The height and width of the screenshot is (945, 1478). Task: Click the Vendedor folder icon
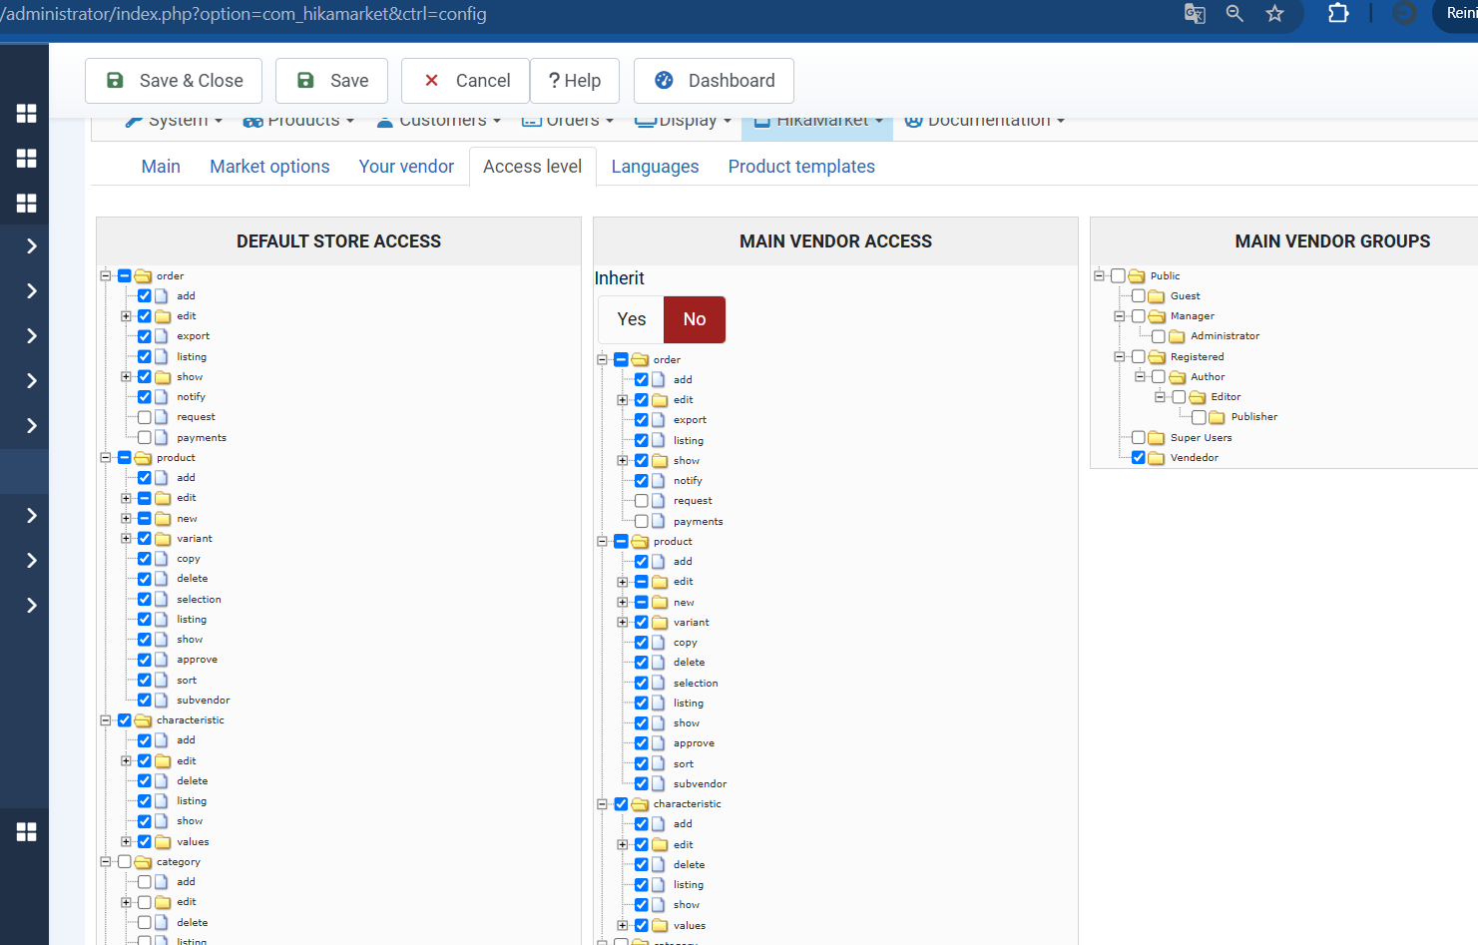(x=1157, y=458)
